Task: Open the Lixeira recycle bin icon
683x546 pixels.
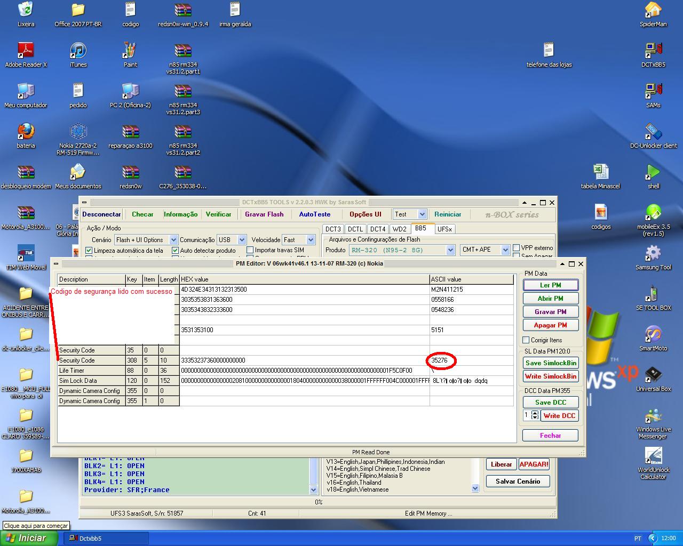Action: click(x=26, y=14)
